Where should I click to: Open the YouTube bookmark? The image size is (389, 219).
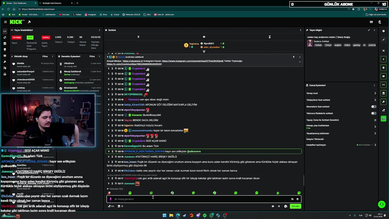(64, 15)
